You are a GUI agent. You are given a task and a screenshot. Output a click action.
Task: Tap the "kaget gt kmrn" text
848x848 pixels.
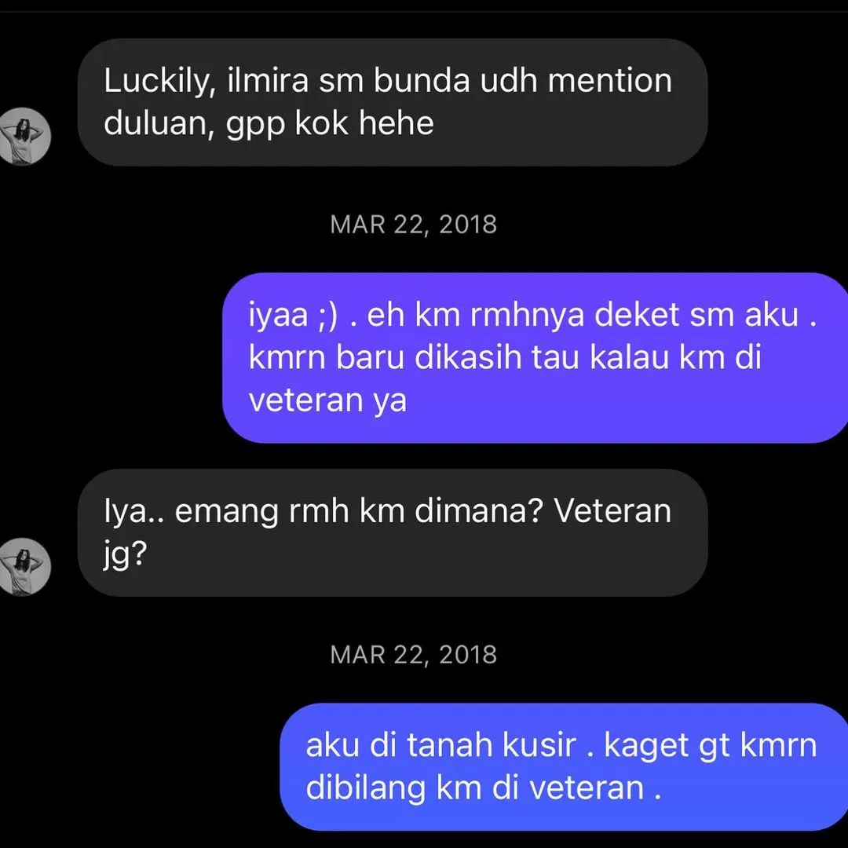tap(710, 746)
